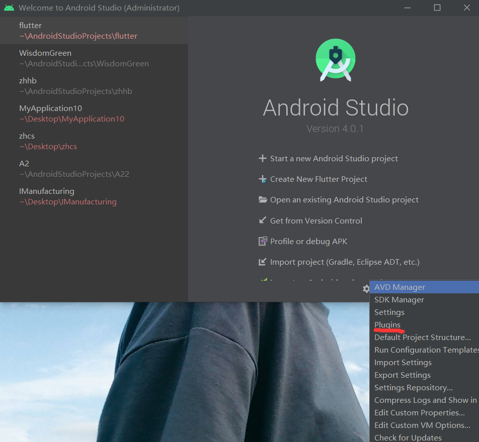Open SDK Manager from the Configure menu
This screenshot has width=479, height=442.
424,299
